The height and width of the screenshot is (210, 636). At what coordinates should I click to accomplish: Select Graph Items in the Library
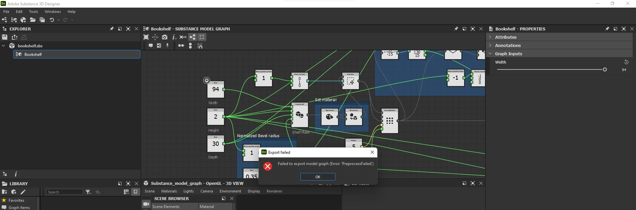pyautogui.click(x=19, y=207)
